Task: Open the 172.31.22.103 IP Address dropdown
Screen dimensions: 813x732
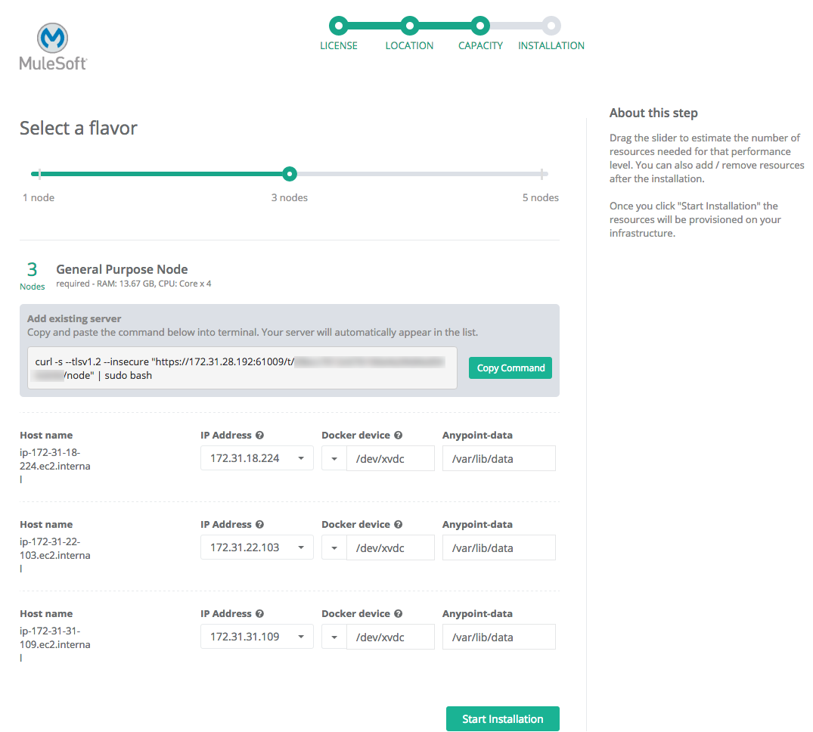Action: (256, 547)
